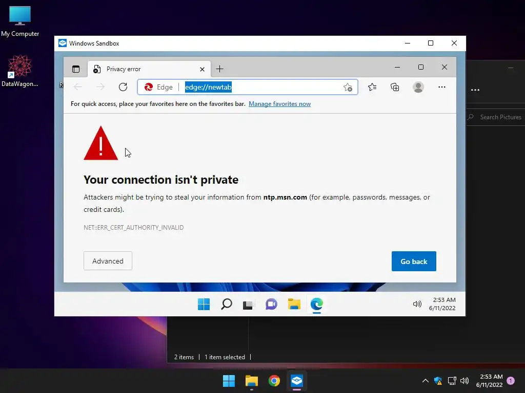
Task: Refresh the page in Edge
Action: [123, 87]
